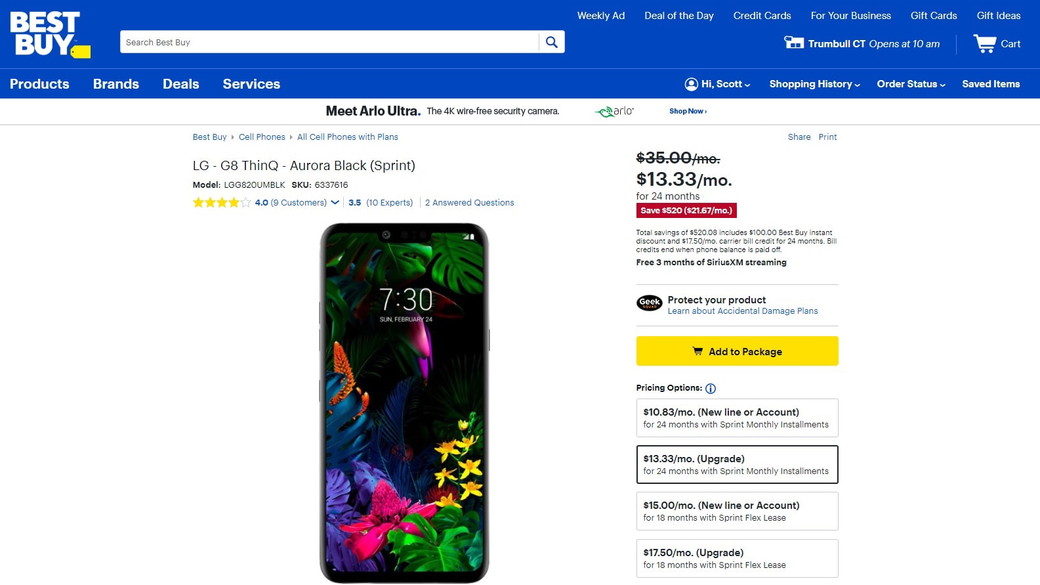The image size is (1040, 585).
Task: Click the Search Best Buy input field
Action: (x=328, y=42)
